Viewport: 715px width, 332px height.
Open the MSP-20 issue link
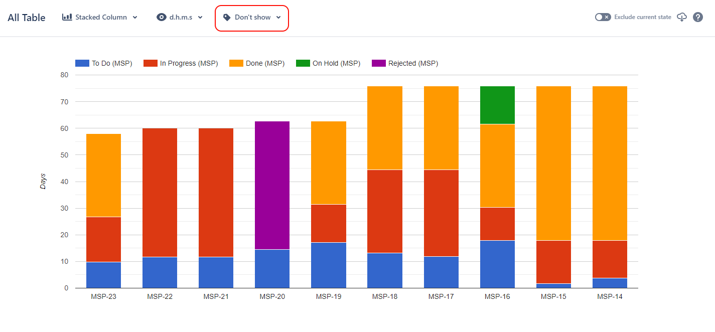pos(272,296)
